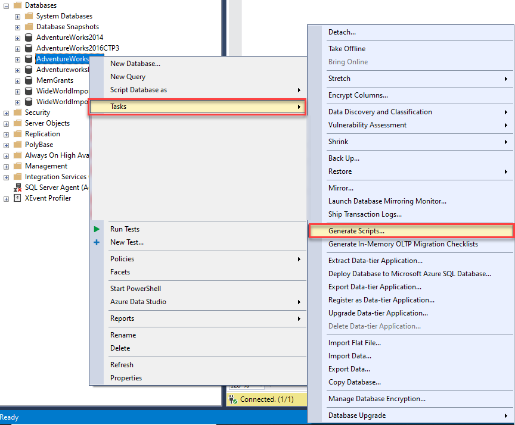Select Rename in context menu
This screenshot has width=515, height=425.
(x=197, y=335)
